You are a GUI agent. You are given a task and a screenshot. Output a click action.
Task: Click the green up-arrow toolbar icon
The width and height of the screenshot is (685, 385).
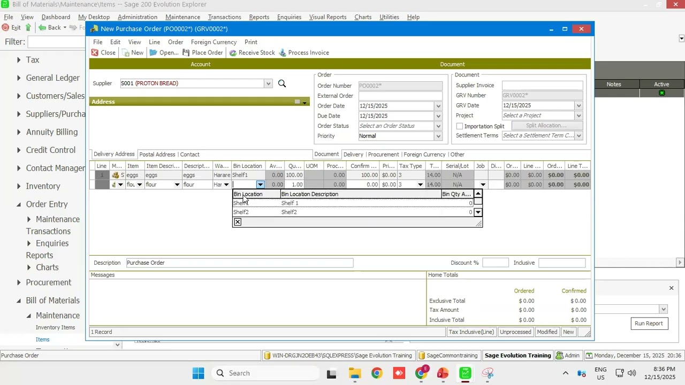28,27
